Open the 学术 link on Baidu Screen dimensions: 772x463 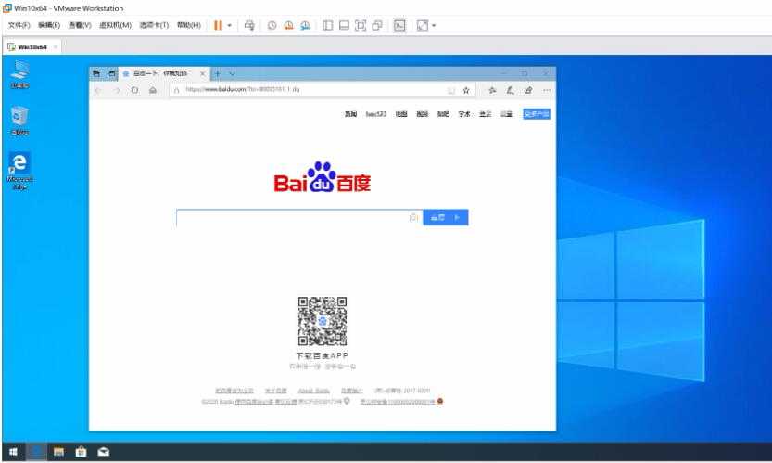[464, 114]
